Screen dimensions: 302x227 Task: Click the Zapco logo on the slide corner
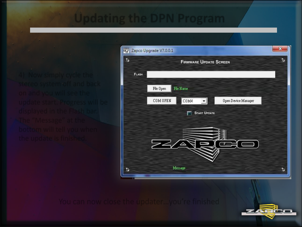pos(269,211)
